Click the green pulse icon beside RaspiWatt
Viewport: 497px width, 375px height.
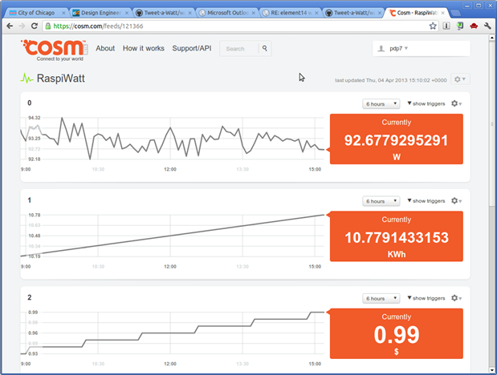click(26, 79)
